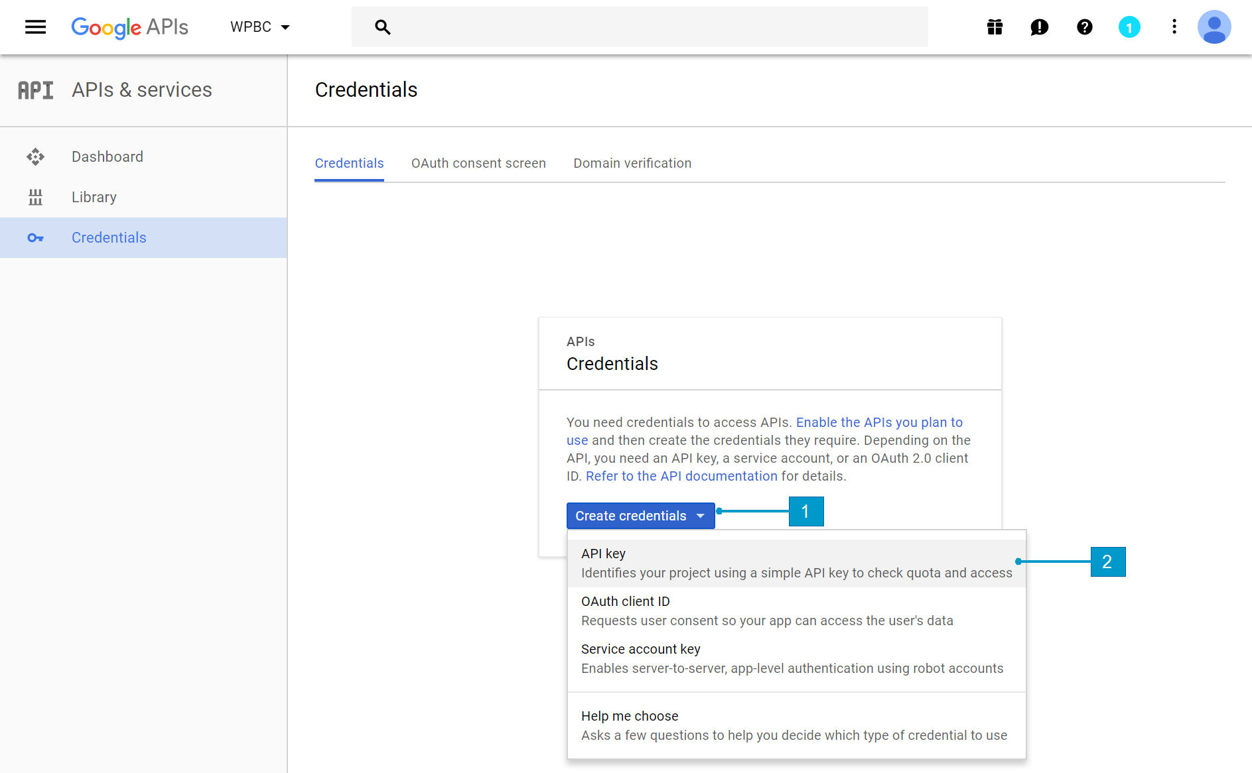Open Library in the sidebar

(x=94, y=197)
